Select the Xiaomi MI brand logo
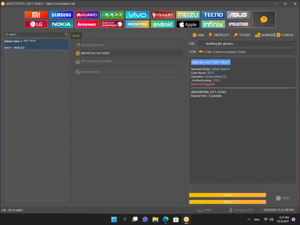Image resolution: width=300 pixels, height=225 pixels. pyautogui.click(x=36, y=15)
